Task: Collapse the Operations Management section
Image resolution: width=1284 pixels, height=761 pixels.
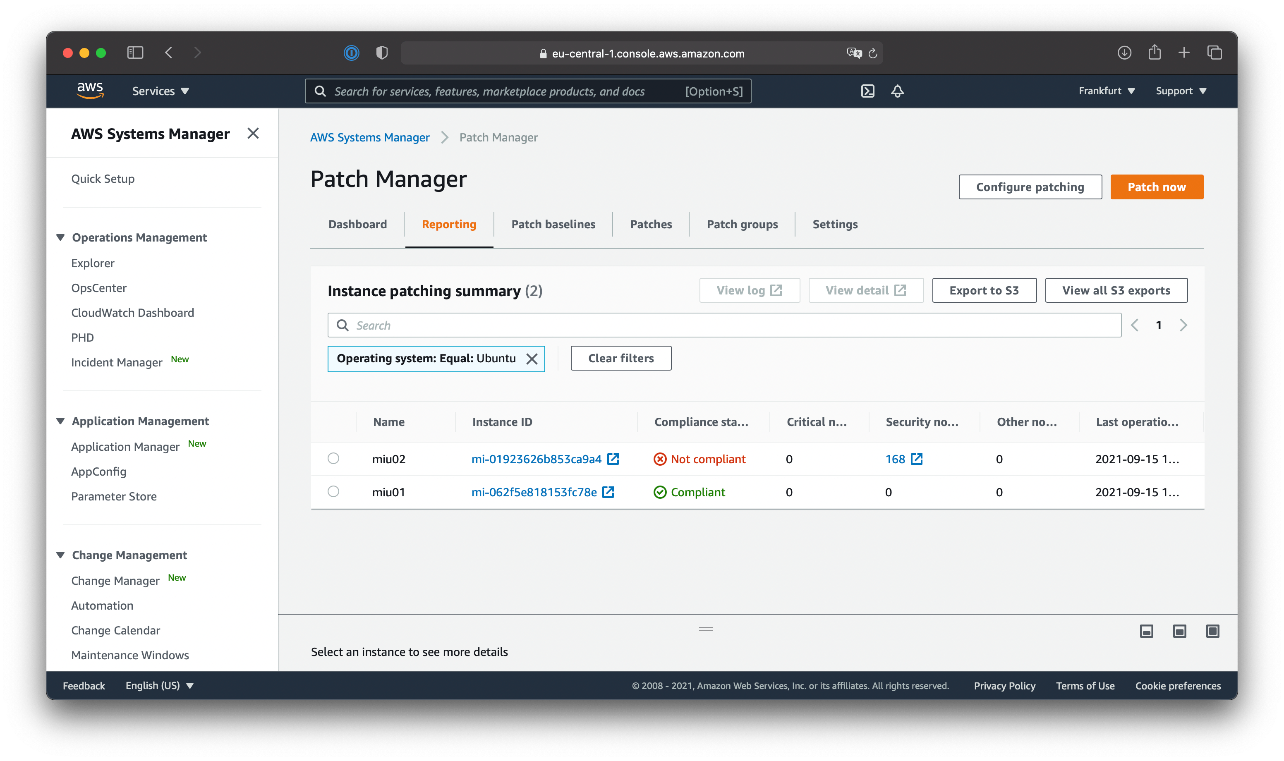Action: coord(60,237)
